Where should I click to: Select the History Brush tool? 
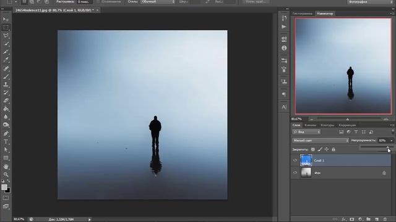(x=6, y=92)
